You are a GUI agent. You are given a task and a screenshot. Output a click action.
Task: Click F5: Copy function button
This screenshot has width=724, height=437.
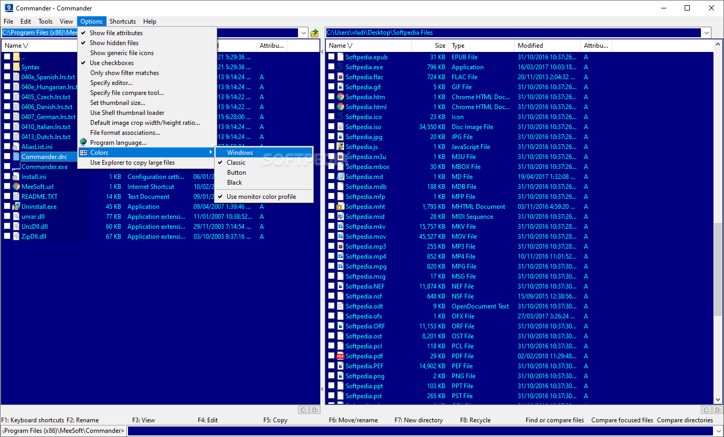[275, 420]
